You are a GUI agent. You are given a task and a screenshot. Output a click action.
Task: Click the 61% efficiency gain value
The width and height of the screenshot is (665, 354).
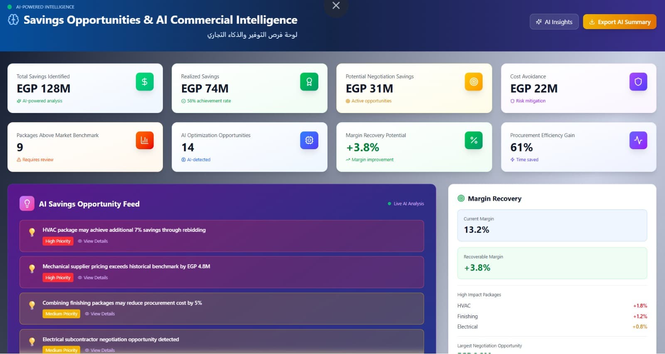[522, 147]
